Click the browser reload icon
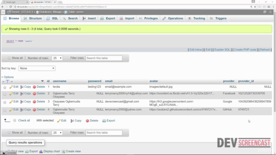 (x=10, y=7)
